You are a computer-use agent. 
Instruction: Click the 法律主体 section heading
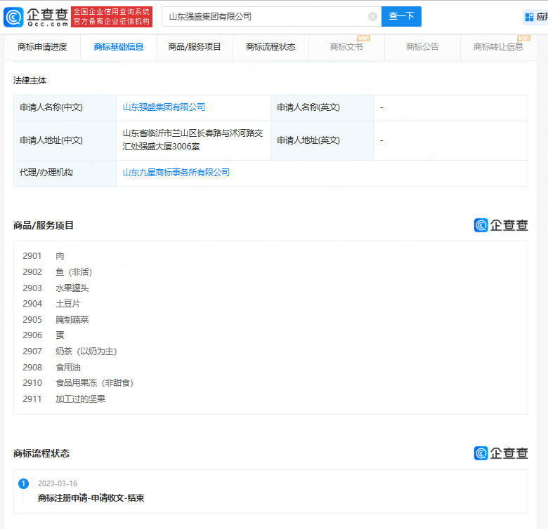(x=30, y=81)
